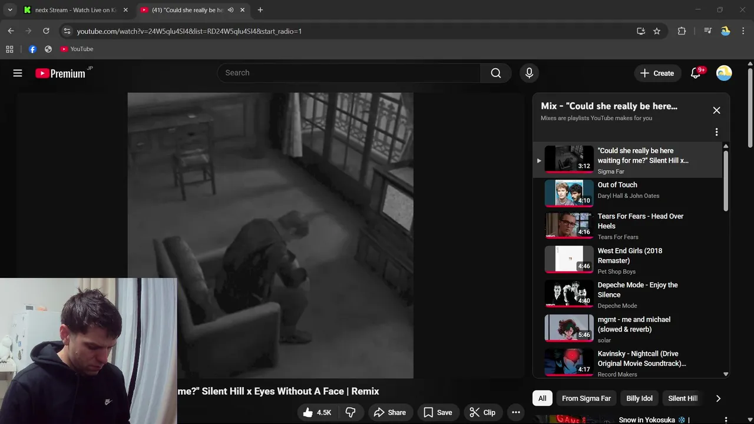Close the nedx Stream tab
This screenshot has width=754, height=424.
tap(125, 10)
